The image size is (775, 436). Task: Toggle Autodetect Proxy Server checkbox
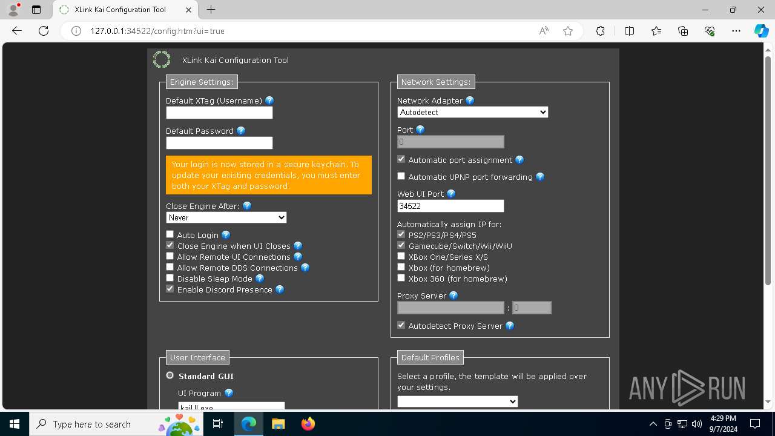pos(401,325)
